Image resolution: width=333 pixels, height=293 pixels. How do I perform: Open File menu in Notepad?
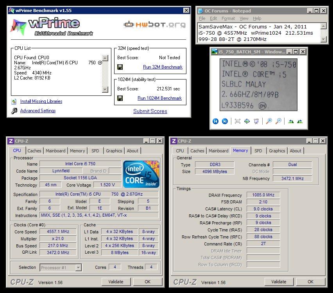point(202,18)
